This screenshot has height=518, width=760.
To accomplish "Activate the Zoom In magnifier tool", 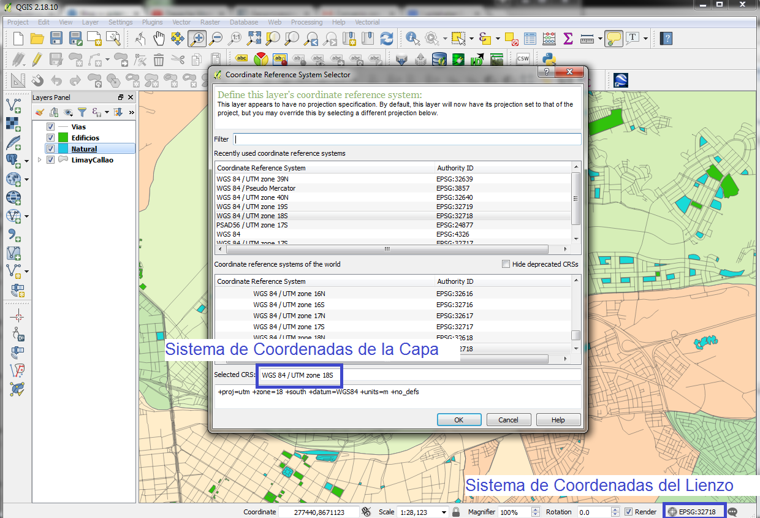I will 197,39.
